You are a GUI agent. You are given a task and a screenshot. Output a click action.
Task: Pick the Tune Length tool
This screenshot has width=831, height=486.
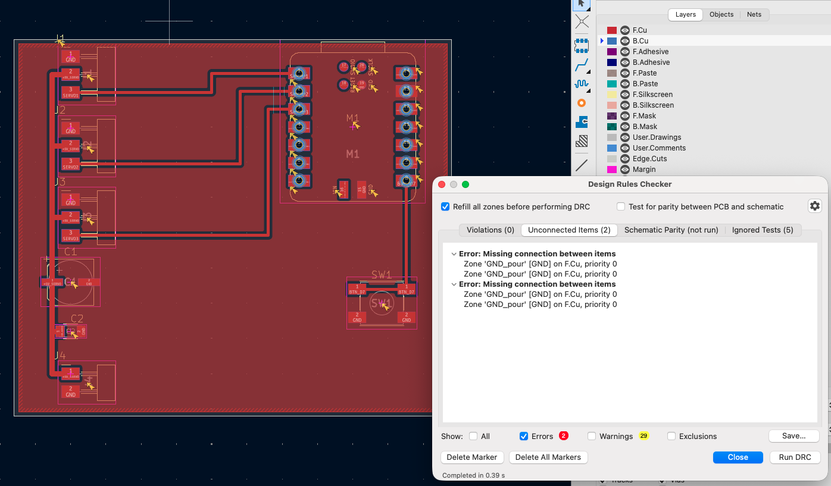pyautogui.click(x=582, y=84)
